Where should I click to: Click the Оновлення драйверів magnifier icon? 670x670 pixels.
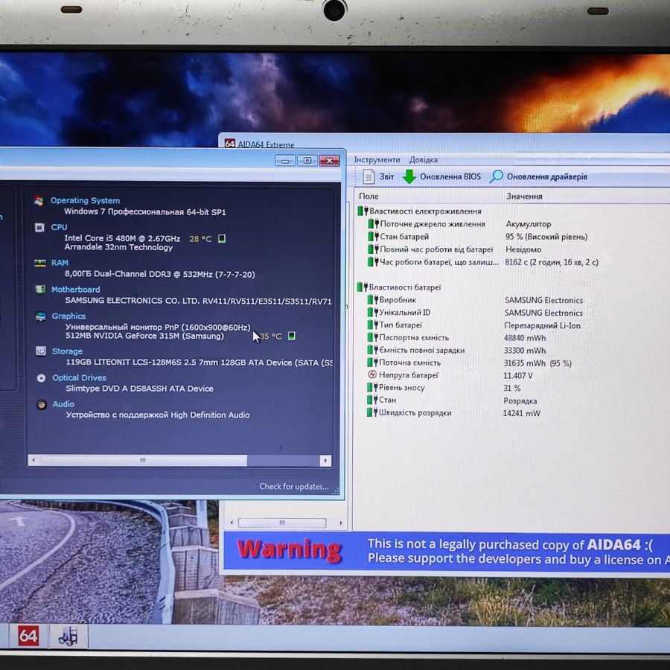point(496,176)
